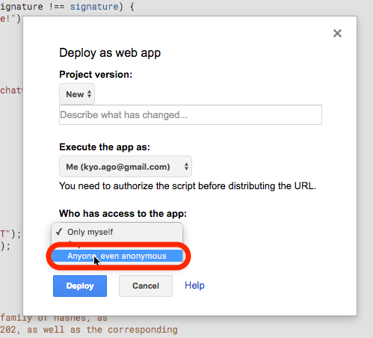373x338 pixels.
Task: Open the 'Execute the app as' dropdown
Action: (x=126, y=167)
